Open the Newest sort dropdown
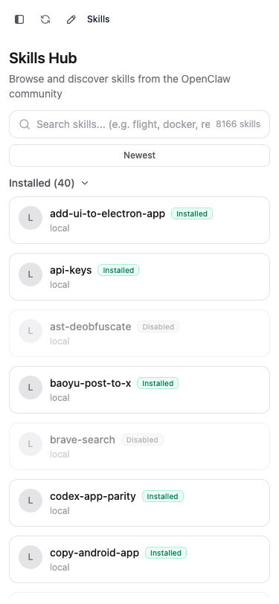279x604 pixels. (x=140, y=155)
